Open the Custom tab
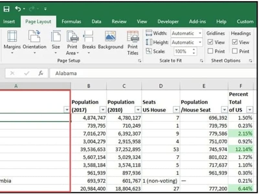 [245, 22]
